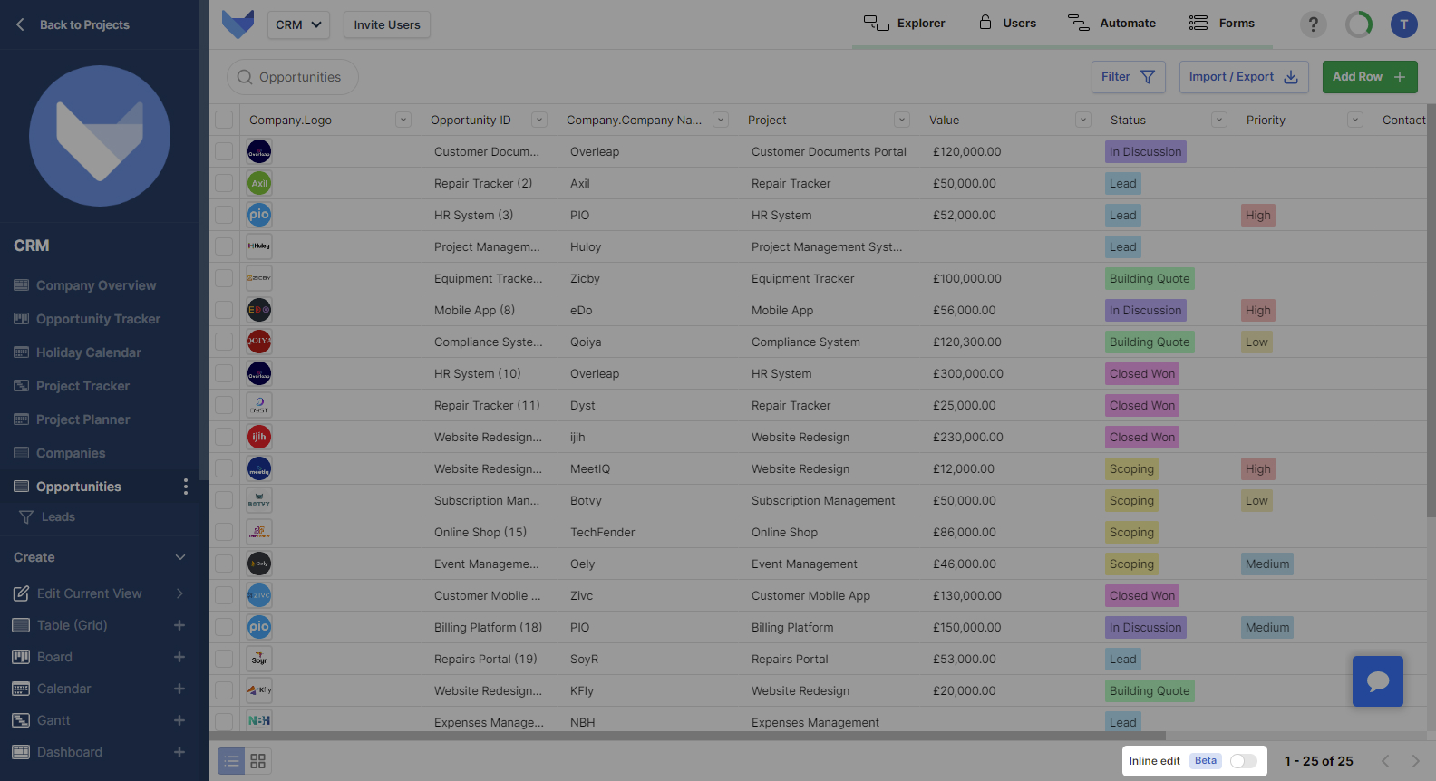Image resolution: width=1436 pixels, height=781 pixels.
Task: Select the Billing Platform (18) row checkbox
Action: pos(224,627)
